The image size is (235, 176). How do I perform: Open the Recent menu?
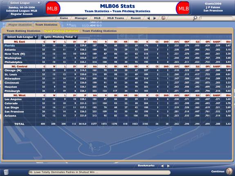[136, 18]
